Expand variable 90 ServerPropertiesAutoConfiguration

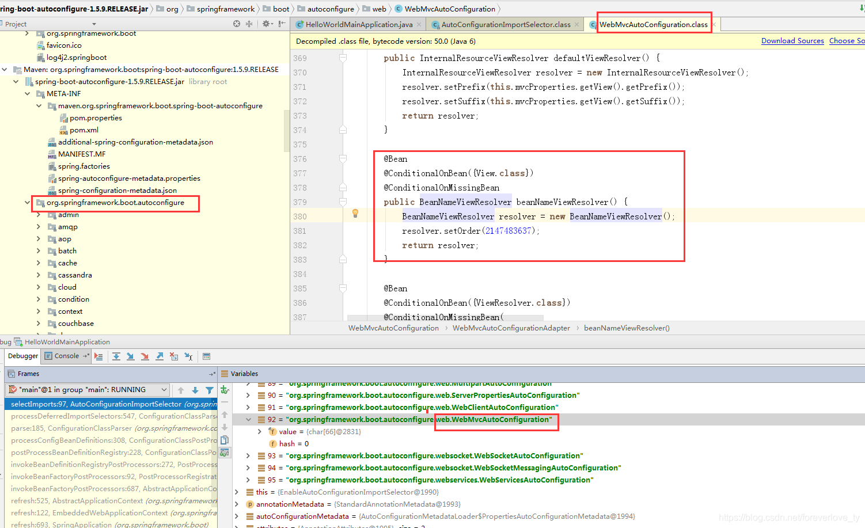(248, 396)
